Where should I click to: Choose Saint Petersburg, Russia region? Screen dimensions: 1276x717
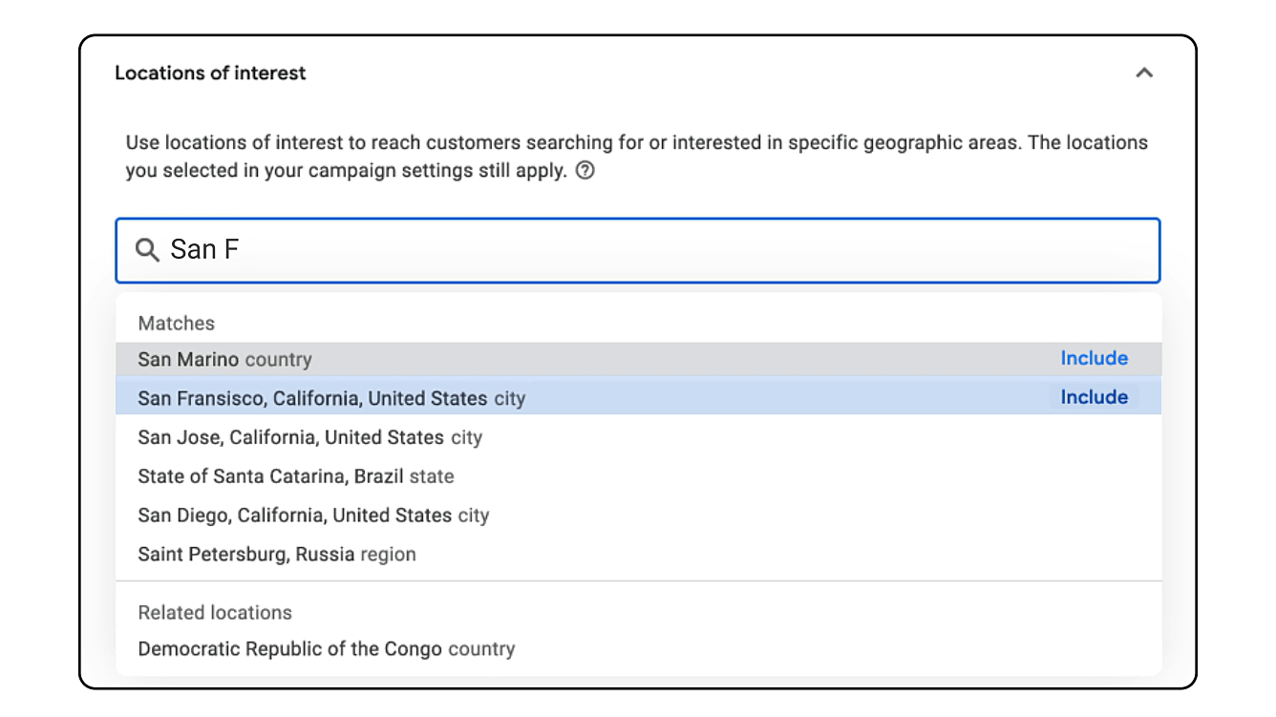(x=638, y=555)
